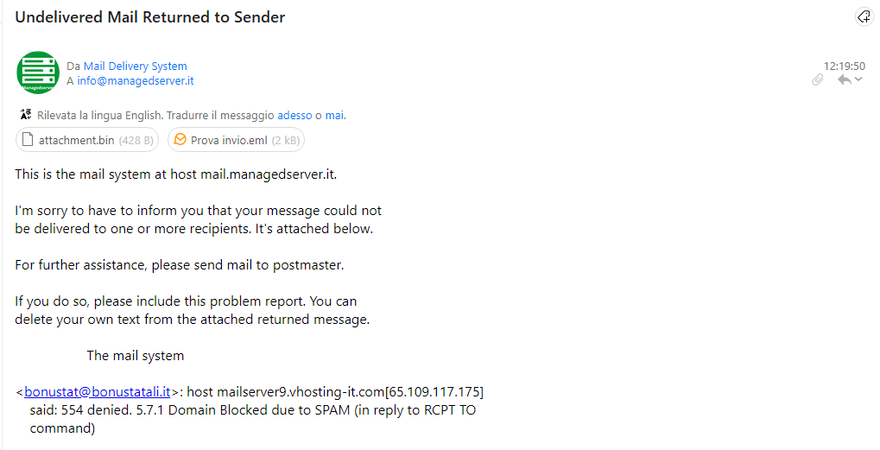Click the translate language icon
Viewport: 880px width, 450px height.
26,115
